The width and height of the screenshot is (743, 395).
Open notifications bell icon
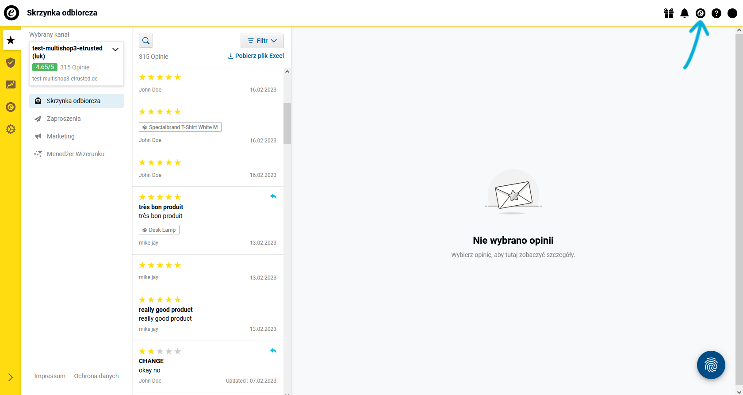(x=684, y=13)
